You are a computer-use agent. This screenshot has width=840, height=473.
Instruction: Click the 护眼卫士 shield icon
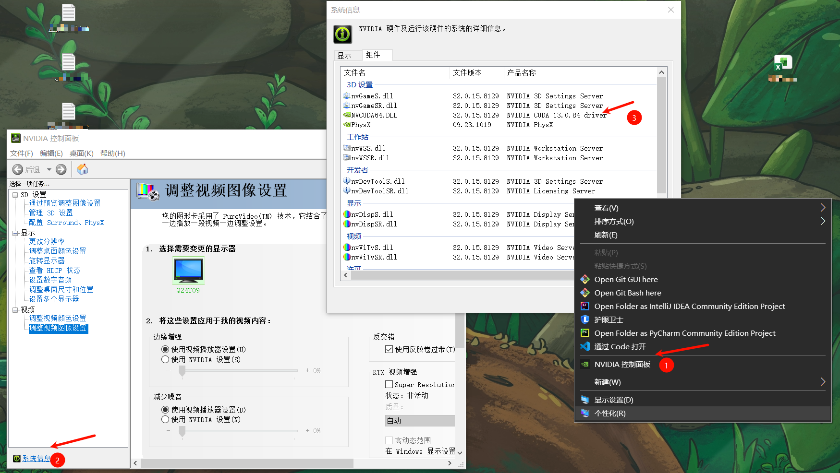point(585,319)
